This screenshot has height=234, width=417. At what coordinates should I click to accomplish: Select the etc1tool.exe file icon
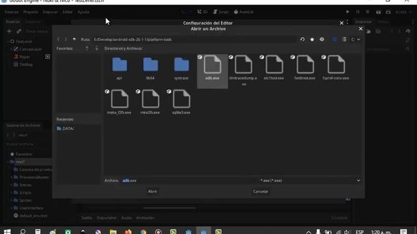[274, 64]
